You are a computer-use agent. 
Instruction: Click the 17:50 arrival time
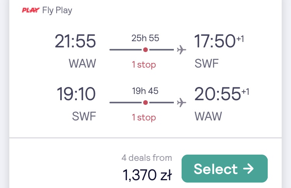coord(215,41)
